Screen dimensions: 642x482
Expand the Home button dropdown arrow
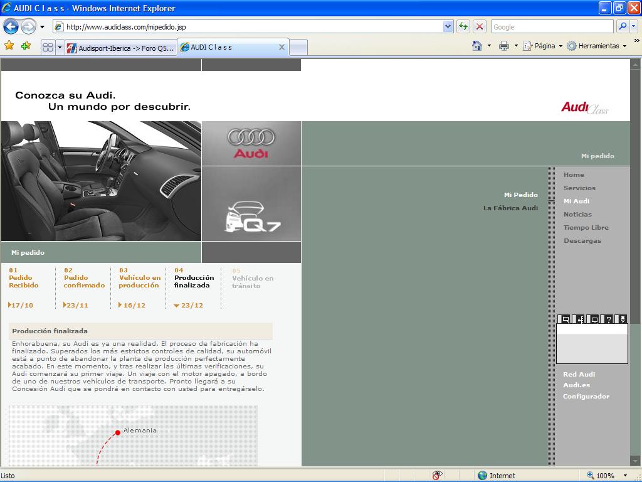489,46
